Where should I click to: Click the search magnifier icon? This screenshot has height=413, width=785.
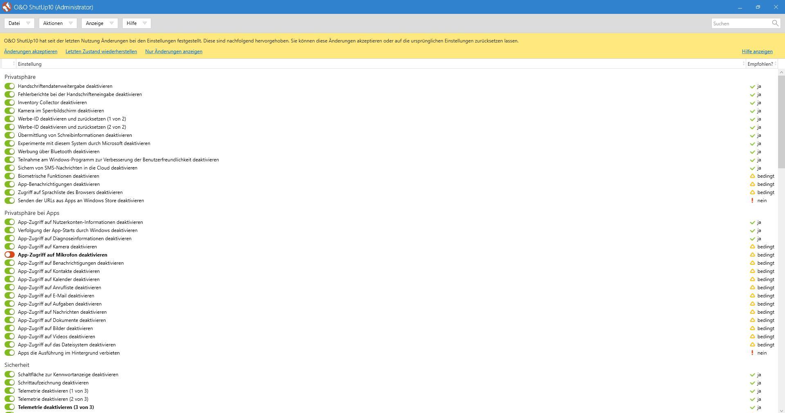coord(775,23)
